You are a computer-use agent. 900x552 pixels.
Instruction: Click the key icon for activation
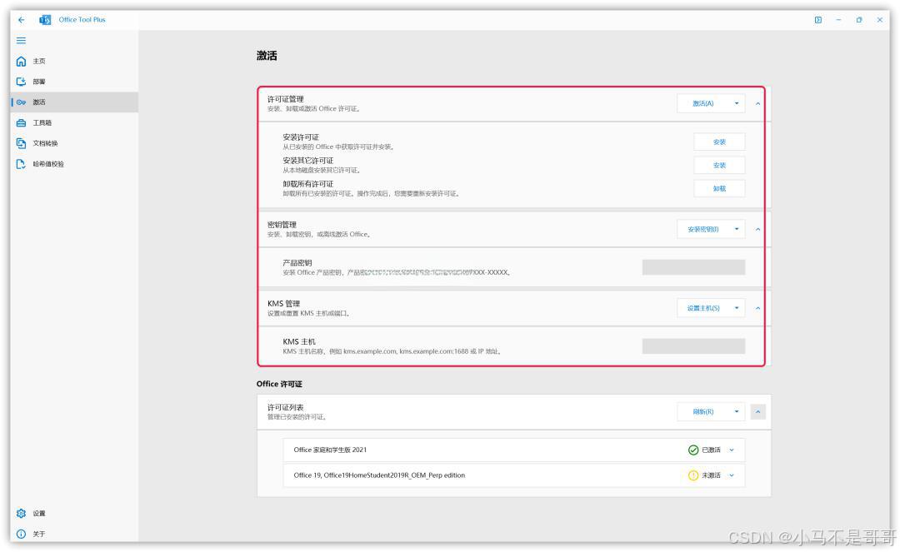(x=21, y=102)
